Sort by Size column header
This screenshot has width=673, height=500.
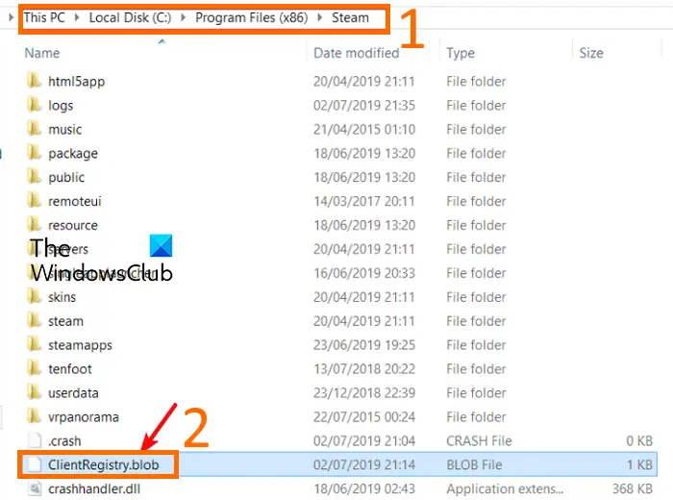tap(591, 53)
